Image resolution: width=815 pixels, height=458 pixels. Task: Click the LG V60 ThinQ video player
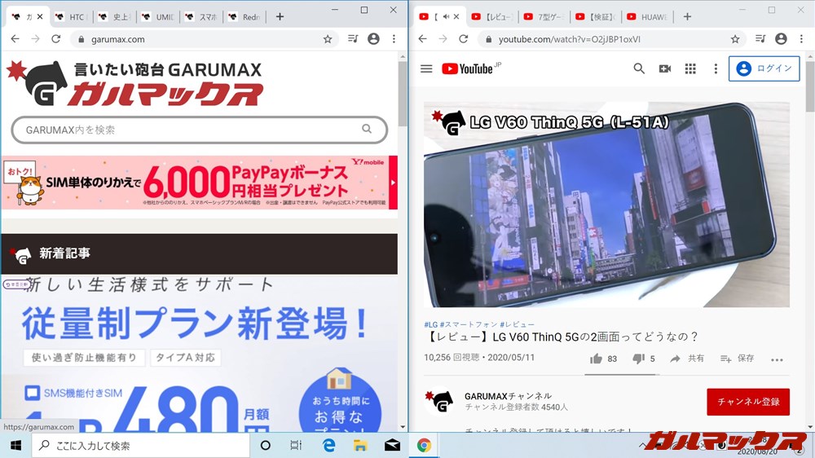[x=606, y=204]
